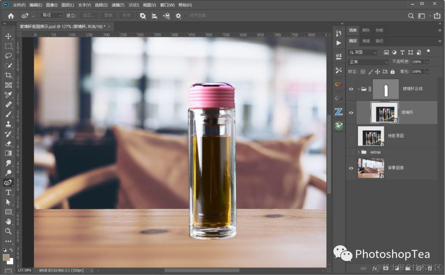Select the Quick Selection tool
The image size is (445, 275).
8,65
